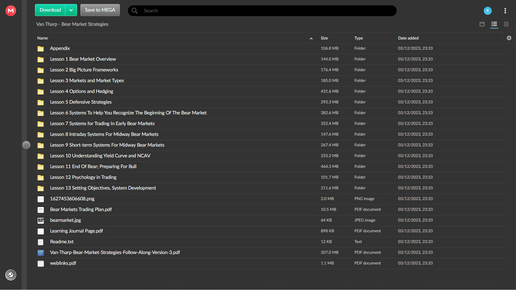Open Lesson 12 Psychology in Trading
The image size is (516, 290).
(83, 177)
